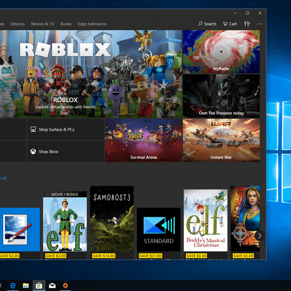
Task: Open the paint brush app deal tile
Action: pos(20,230)
